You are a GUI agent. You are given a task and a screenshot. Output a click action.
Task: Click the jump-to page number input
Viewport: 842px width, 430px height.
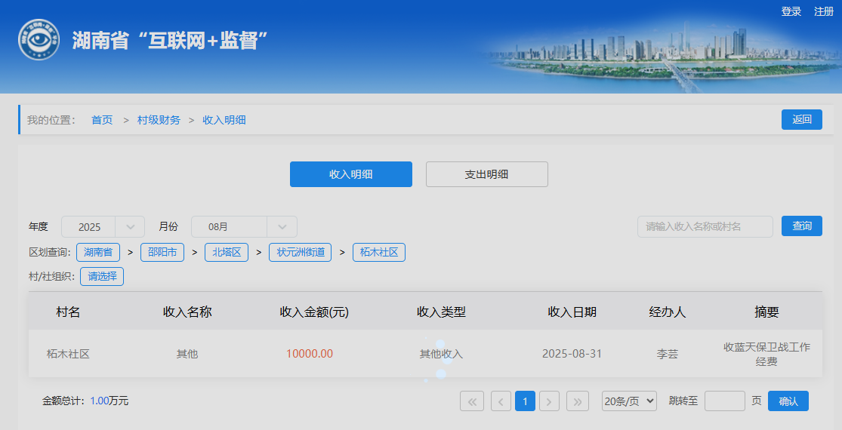pyautogui.click(x=724, y=401)
